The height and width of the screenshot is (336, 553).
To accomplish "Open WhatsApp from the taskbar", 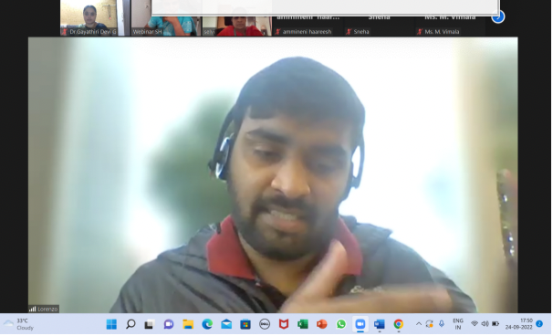I will pyautogui.click(x=341, y=324).
